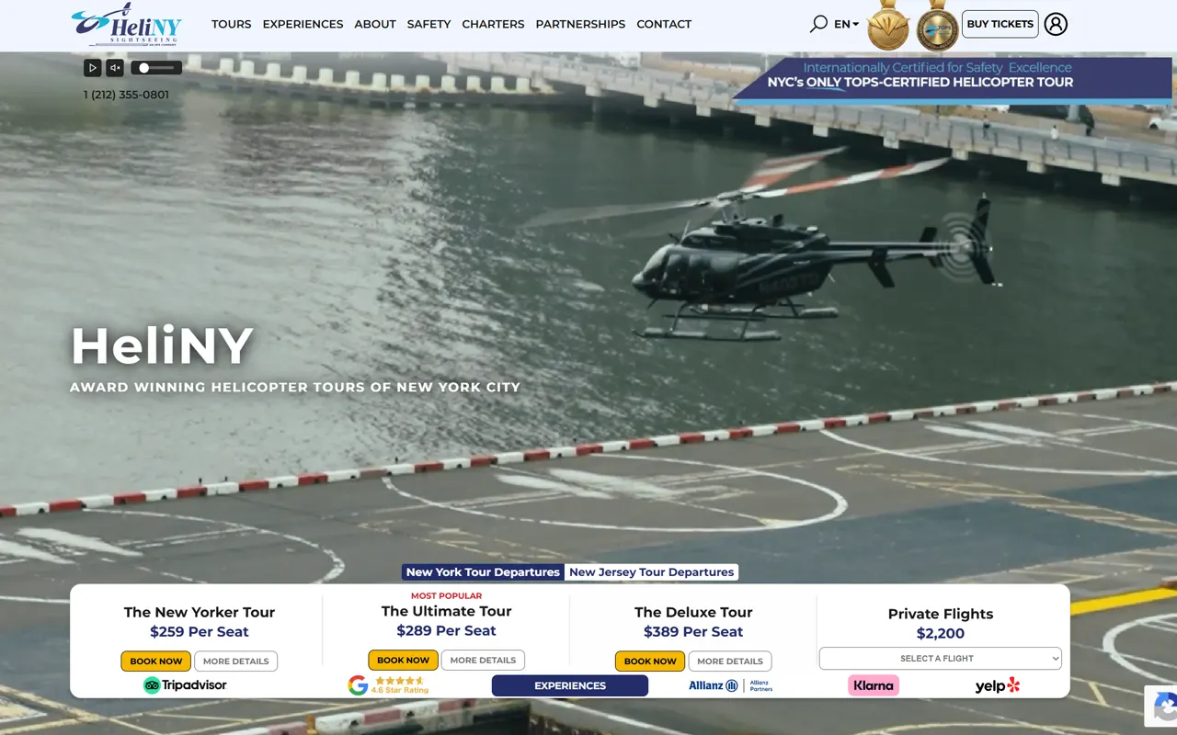Click the large HeliNY hero heading
The image size is (1177, 735).
(x=162, y=346)
